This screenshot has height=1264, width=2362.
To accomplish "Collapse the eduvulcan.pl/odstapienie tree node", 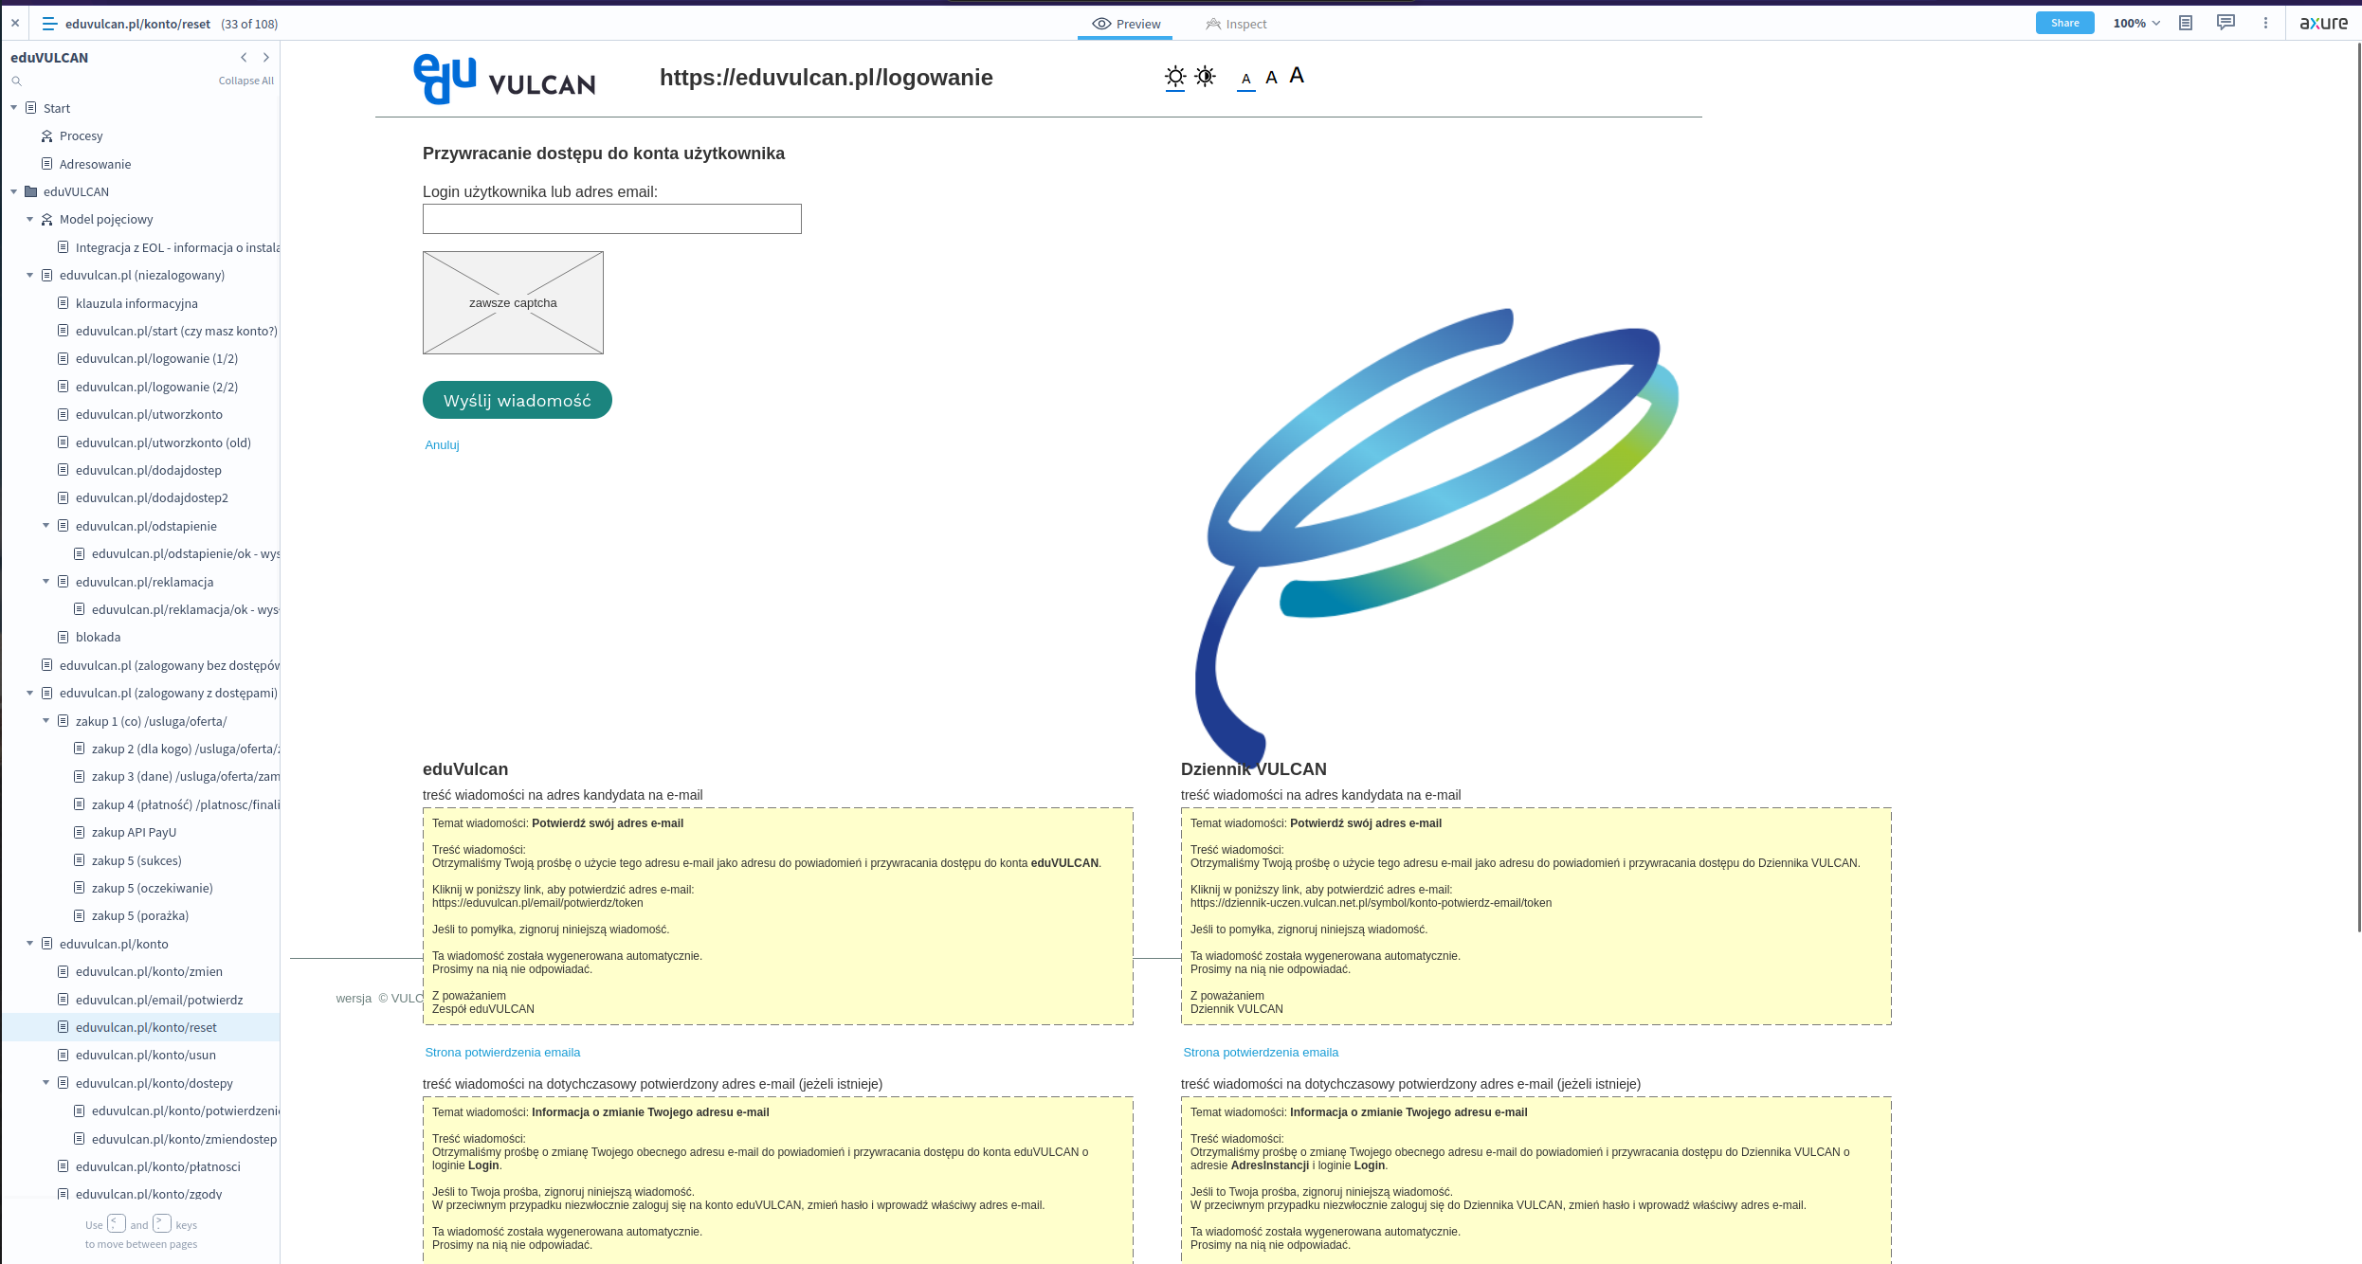I will tap(45, 526).
